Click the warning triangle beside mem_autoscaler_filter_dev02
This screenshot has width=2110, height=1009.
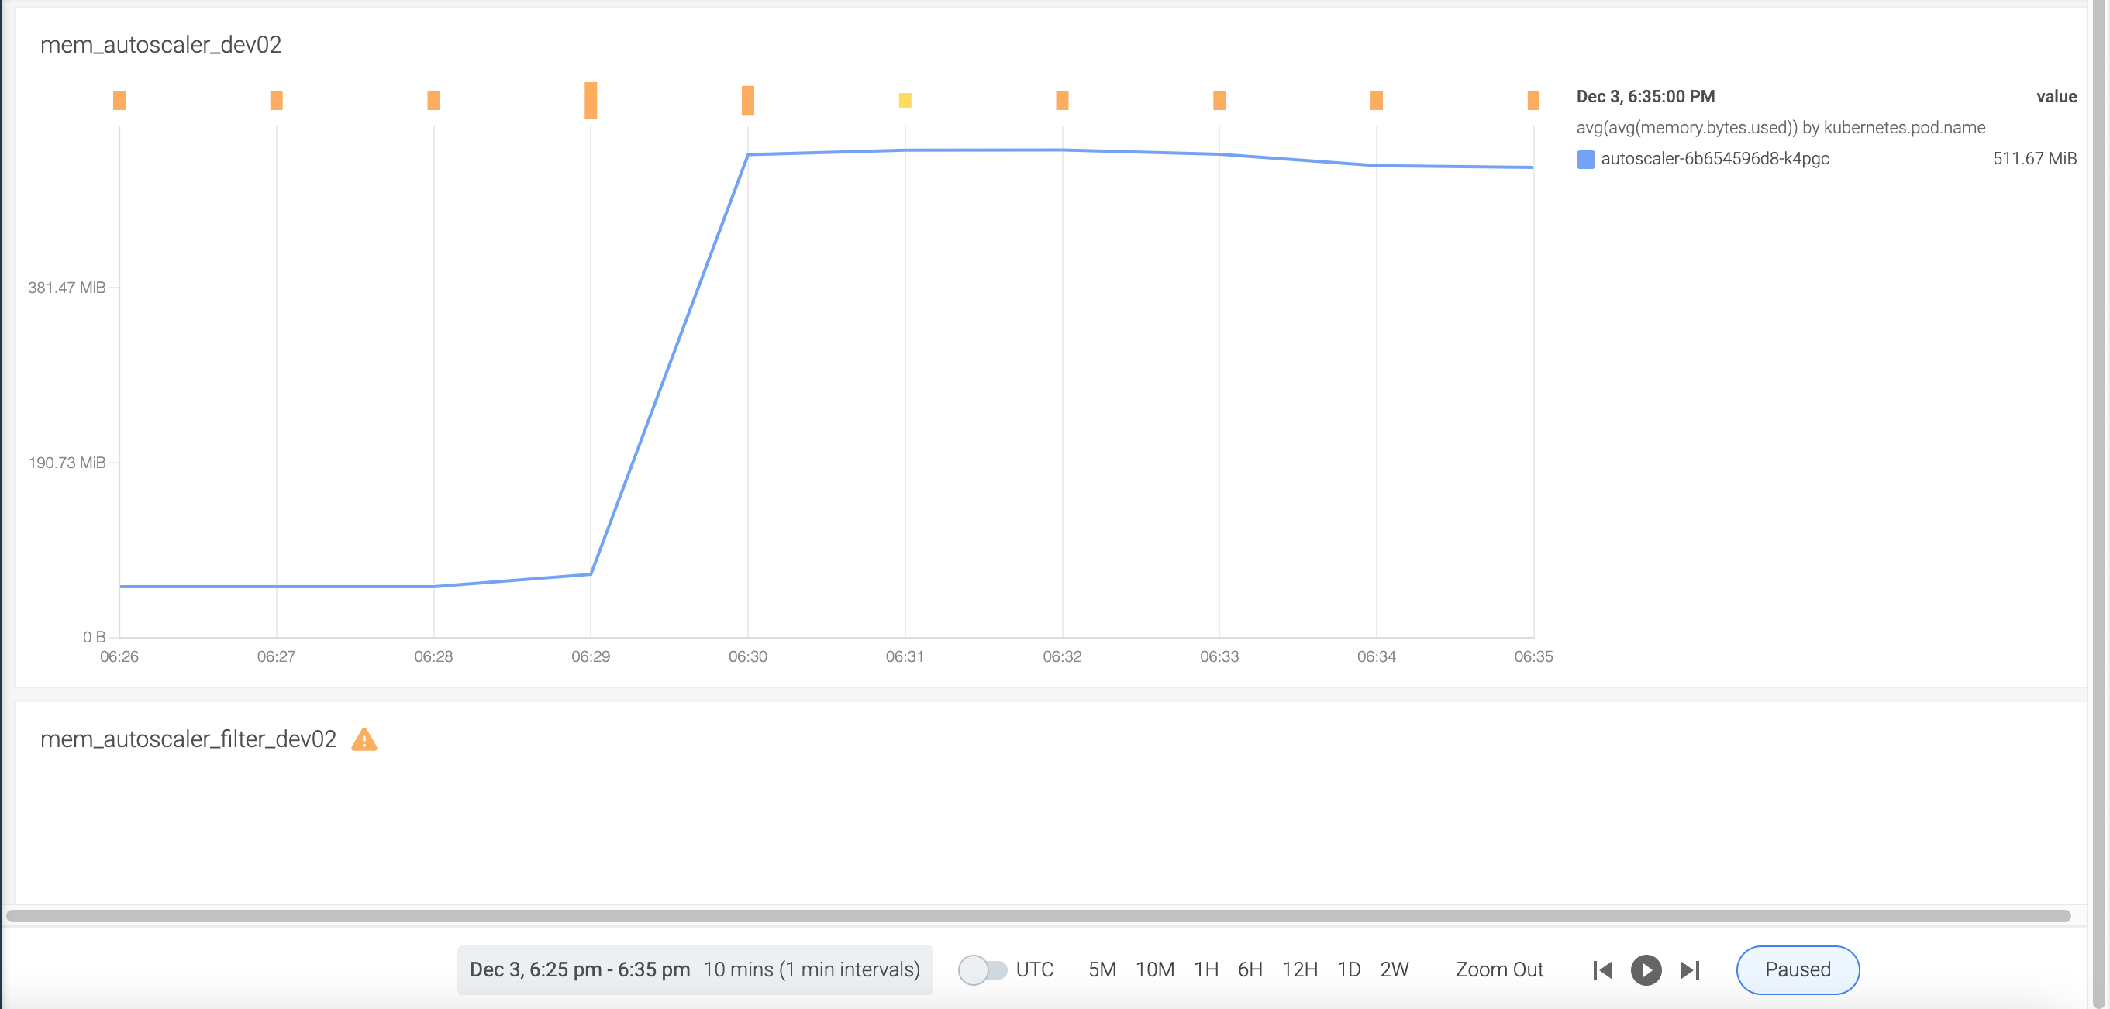tap(364, 739)
